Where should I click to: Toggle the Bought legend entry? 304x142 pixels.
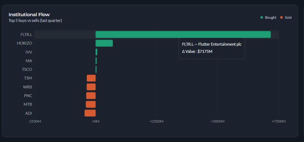pos(268,18)
